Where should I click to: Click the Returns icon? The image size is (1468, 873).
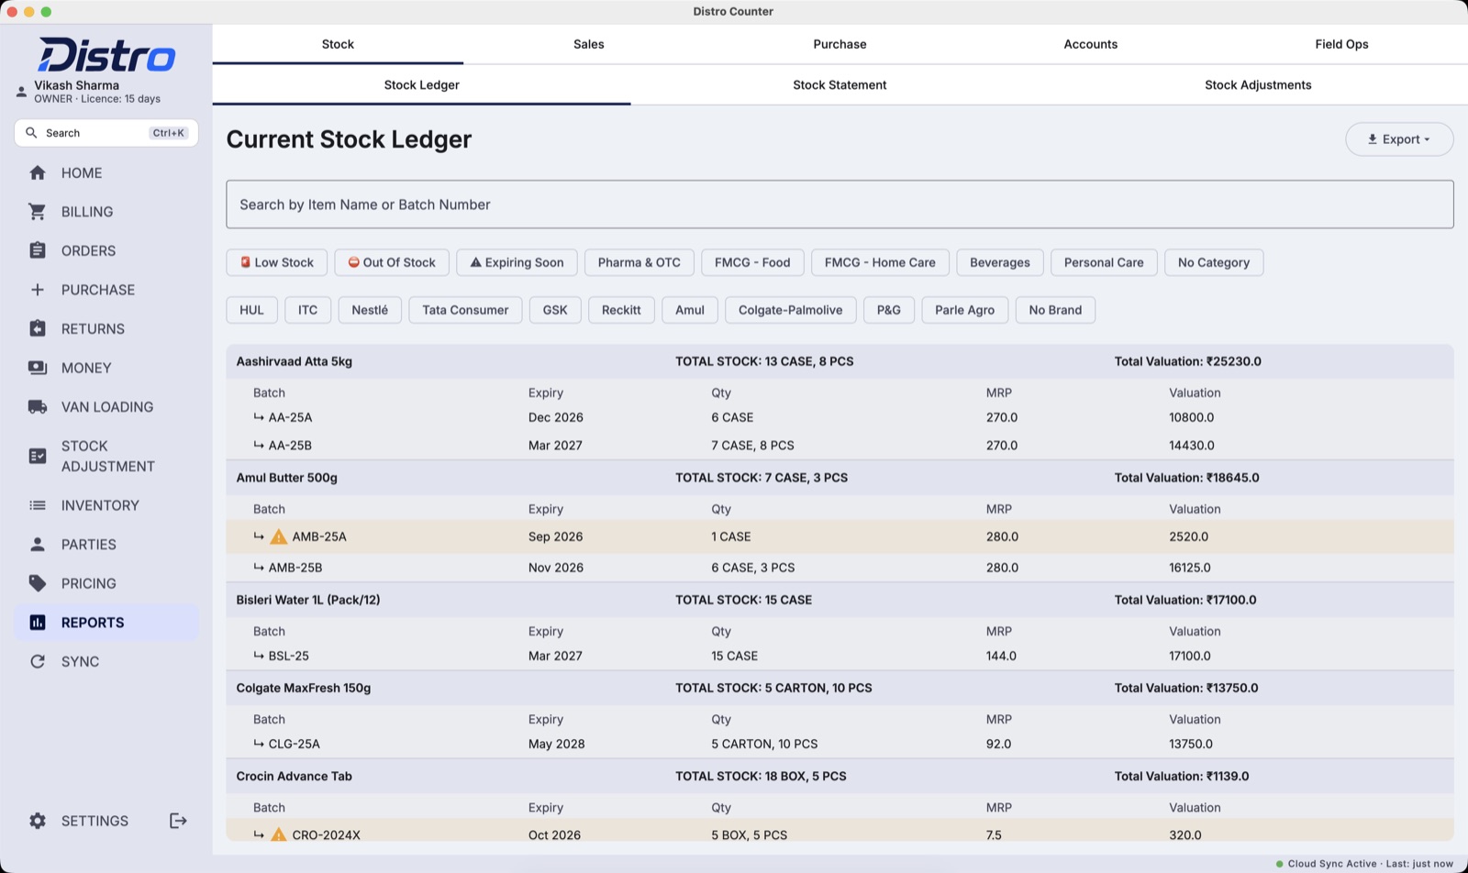pyautogui.click(x=38, y=328)
